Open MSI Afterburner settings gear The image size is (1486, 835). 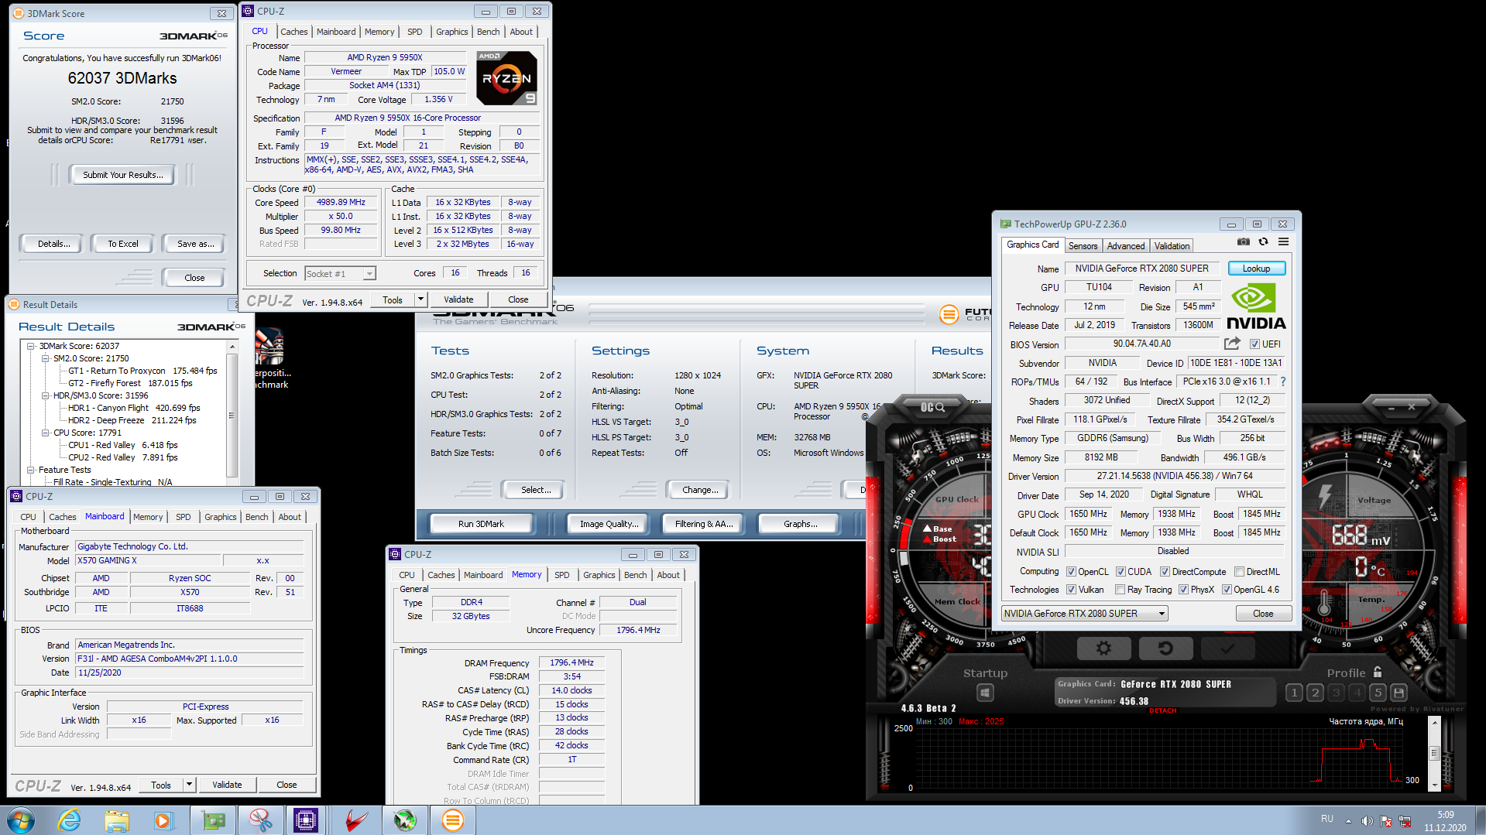pos(1103,648)
